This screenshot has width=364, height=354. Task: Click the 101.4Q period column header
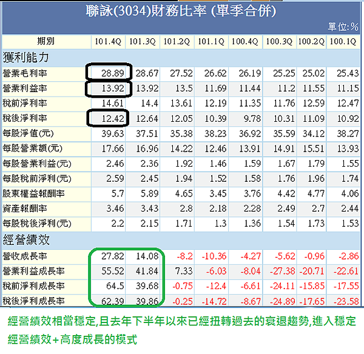[x=108, y=42]
